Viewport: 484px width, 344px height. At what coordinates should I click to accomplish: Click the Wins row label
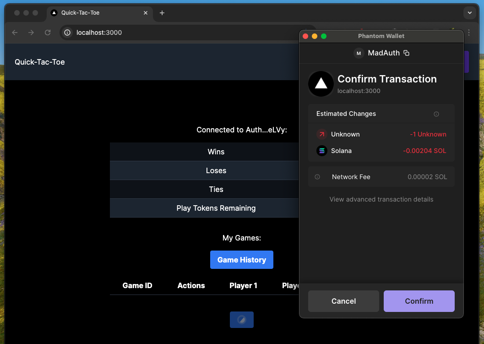pos(216,152)
